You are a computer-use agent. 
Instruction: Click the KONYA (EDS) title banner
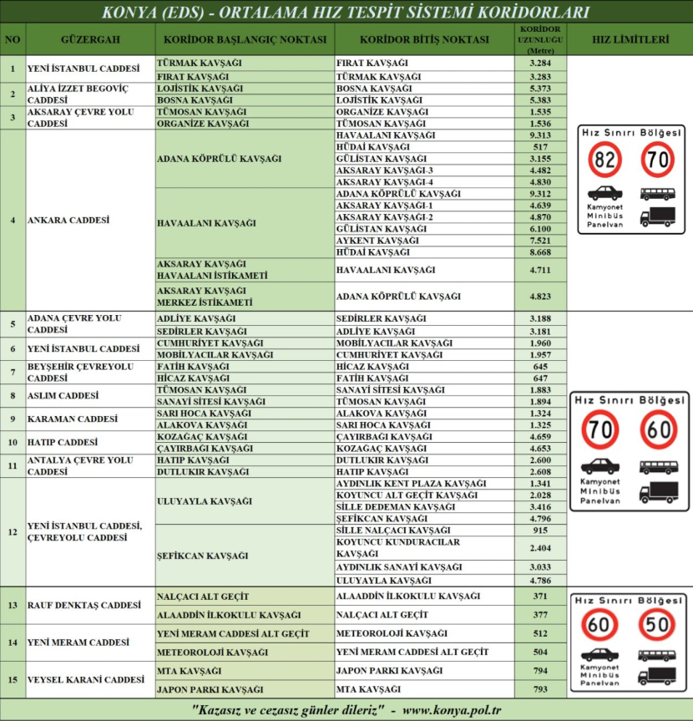pos(346,13)
